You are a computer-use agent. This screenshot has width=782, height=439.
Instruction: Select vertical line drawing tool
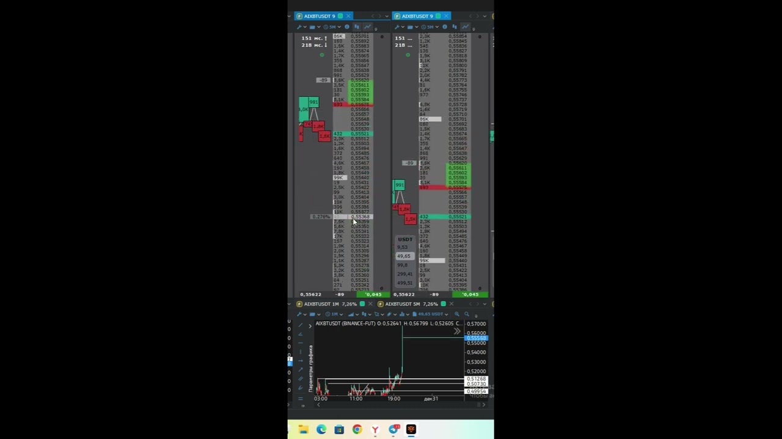click(300, 351)
